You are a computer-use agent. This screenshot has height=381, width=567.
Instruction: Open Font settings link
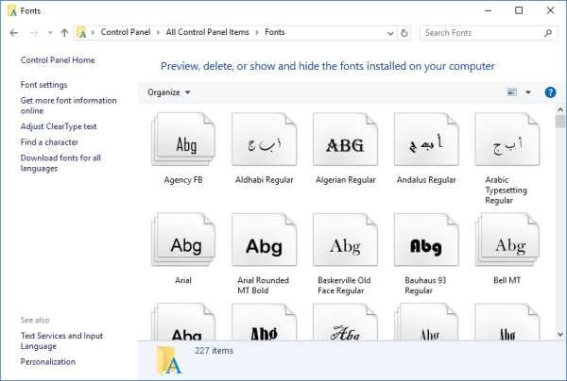[x=43, y=85]
